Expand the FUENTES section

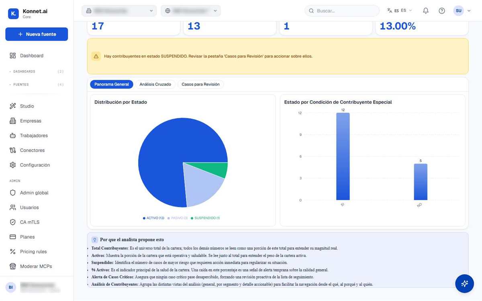[x=37, y=85]
